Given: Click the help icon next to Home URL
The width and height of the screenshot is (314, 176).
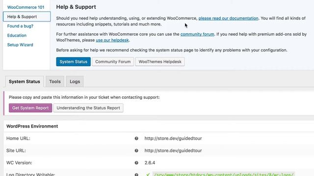Looking at the screenshot, I should [x=136, y=138].
